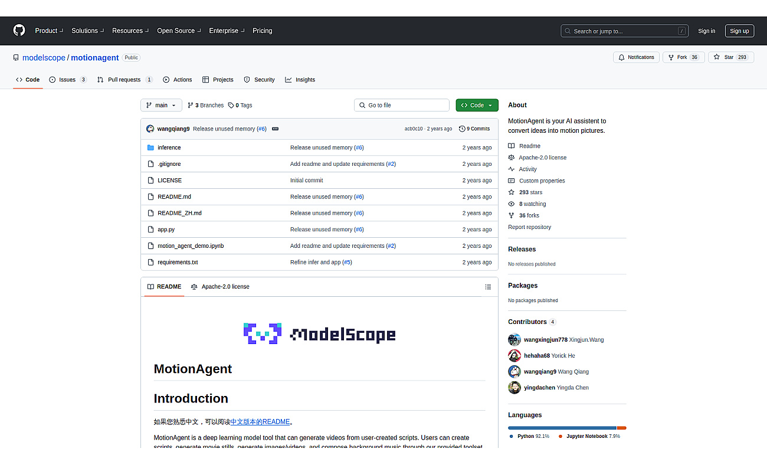Open the README outline list icon

(488, 287)
